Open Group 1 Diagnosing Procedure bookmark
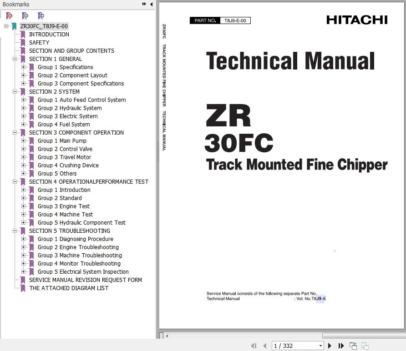Viewport: 406px width, 351px height. [x=76, y=239]
